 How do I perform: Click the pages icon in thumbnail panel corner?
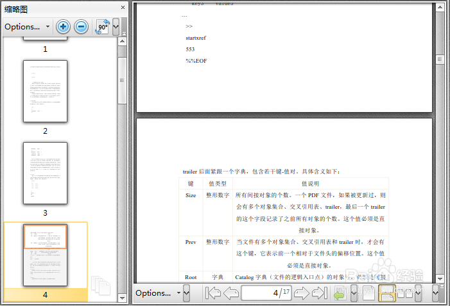pyautogui.click(x=101, y=286)
